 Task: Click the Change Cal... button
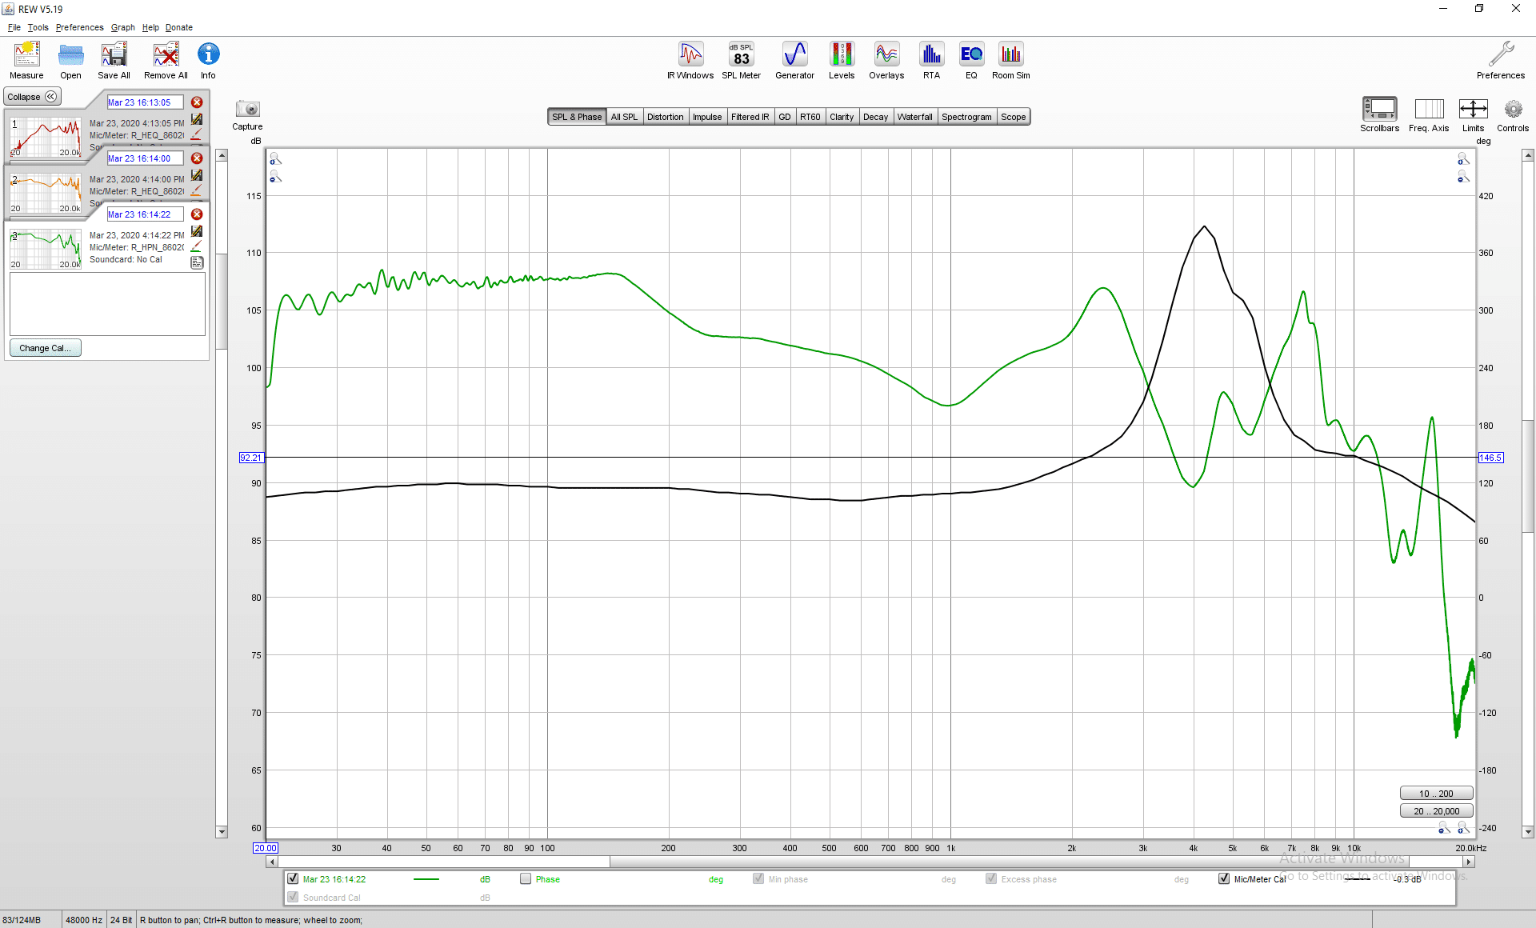45,348
